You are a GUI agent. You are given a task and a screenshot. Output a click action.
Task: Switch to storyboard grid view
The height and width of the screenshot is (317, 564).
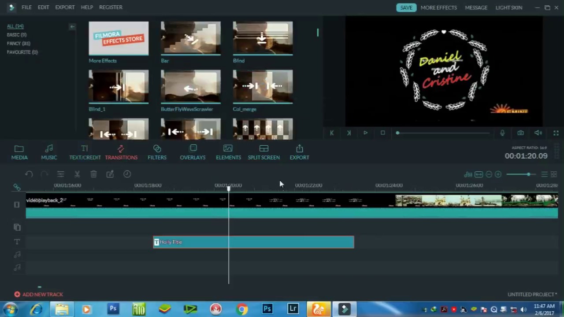pyautogui.click(x=554, y=174)
